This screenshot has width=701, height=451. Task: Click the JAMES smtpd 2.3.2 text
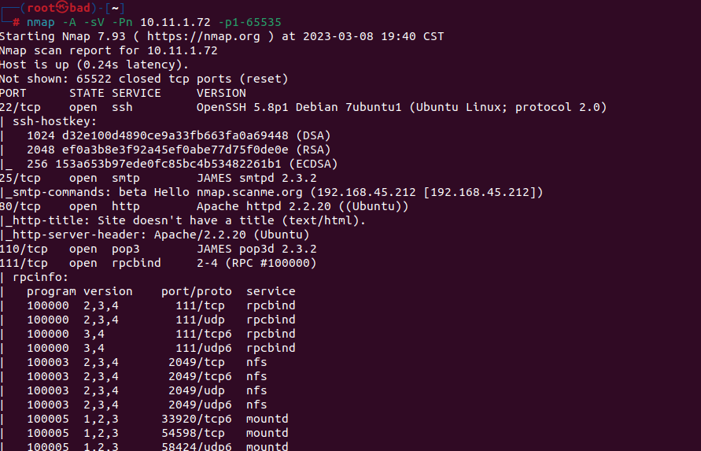256,178
